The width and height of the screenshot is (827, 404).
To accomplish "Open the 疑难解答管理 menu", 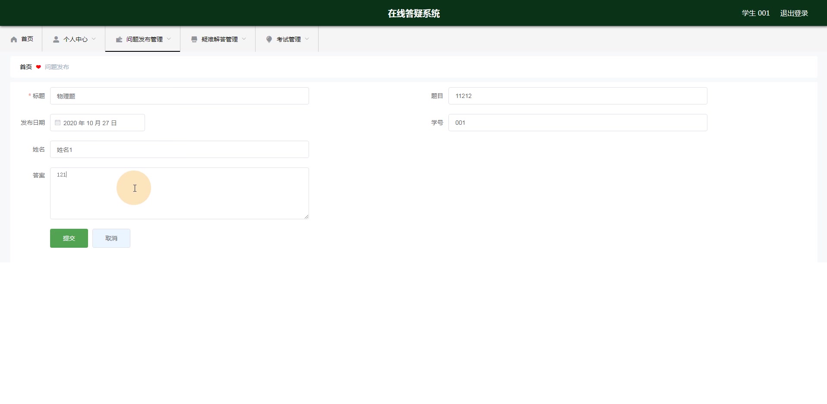I will (218, 39).
